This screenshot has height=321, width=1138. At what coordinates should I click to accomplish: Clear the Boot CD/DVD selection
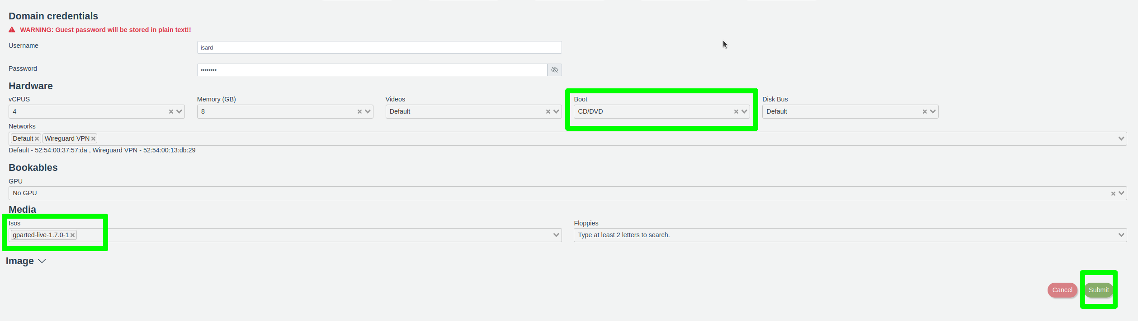(736, 112)
